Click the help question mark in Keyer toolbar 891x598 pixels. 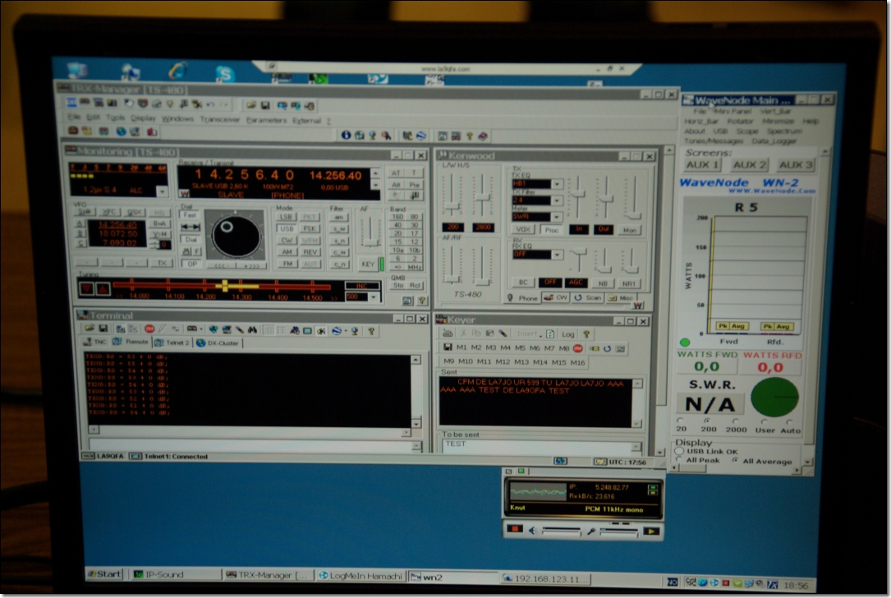tap(586, 334)
